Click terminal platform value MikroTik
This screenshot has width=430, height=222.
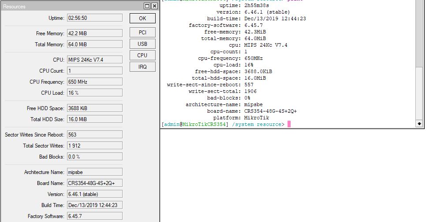[257, 118]
